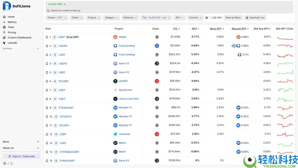298x168 pixels.
Task: Open the Venus Core Pool project link
Action: point(129,99)
